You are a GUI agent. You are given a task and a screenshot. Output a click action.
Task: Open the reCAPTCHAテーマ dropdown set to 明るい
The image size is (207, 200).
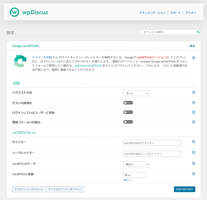[136, 164]
